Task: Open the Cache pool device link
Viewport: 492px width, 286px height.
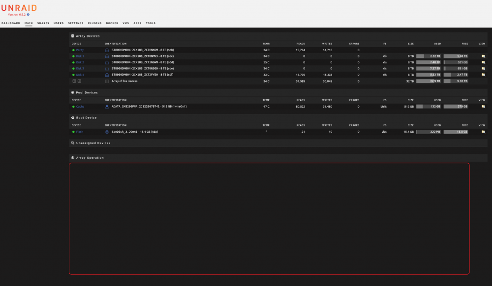Action: [x=80, y=107]
